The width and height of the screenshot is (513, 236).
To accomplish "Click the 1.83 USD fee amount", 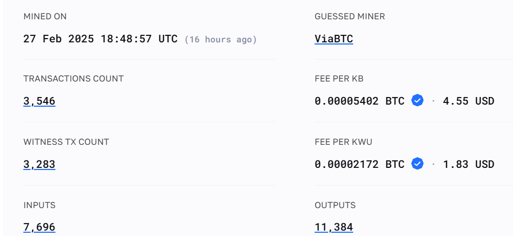I will coord(468,164).
